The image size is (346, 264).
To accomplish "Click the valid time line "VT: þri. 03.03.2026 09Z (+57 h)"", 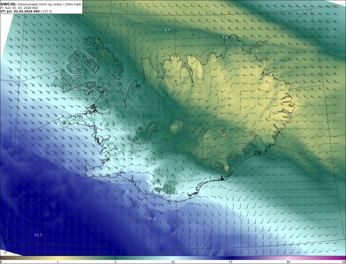I will tap(26, 12).
